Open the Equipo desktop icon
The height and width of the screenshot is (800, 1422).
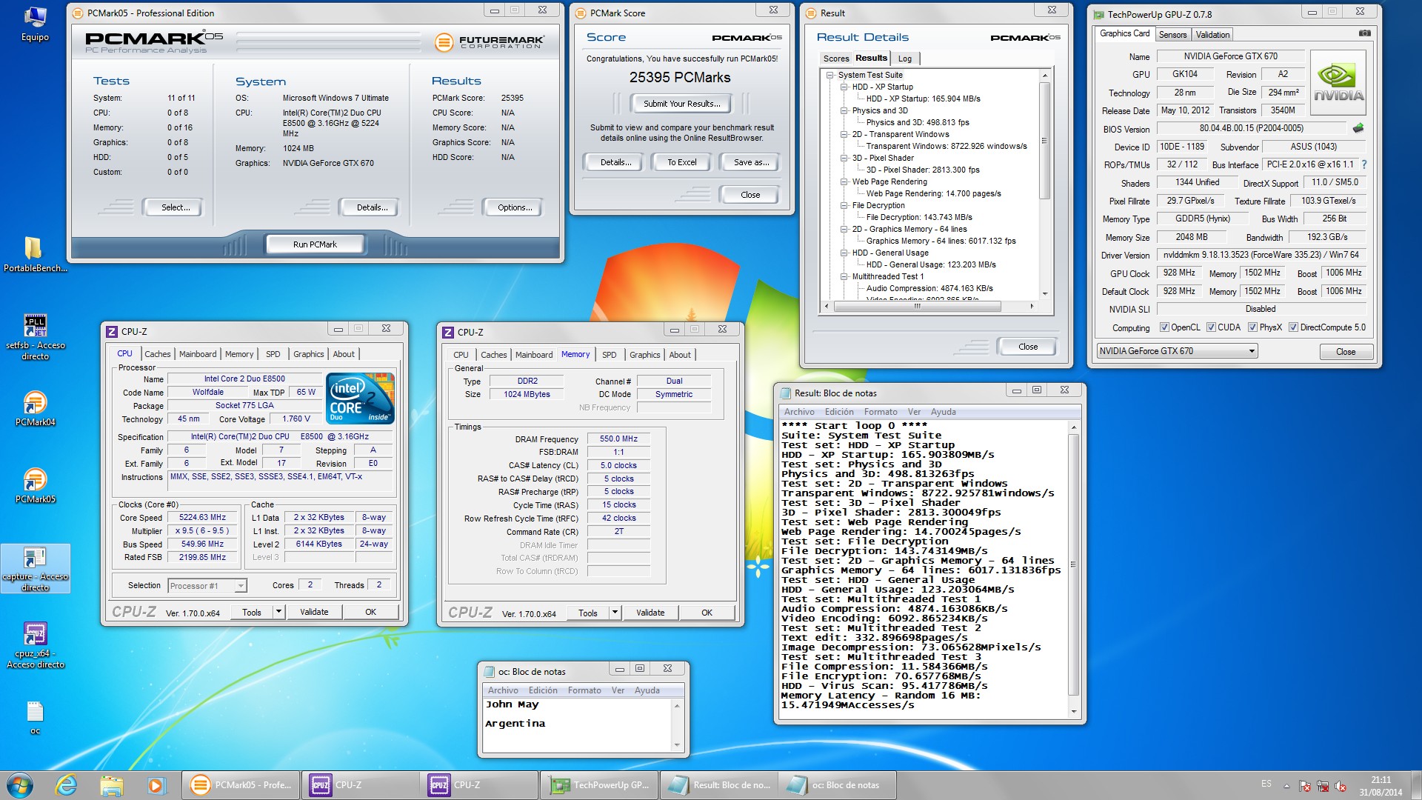pos(35,22)
